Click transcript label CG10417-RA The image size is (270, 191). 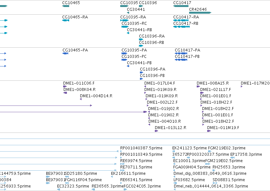[186, 17]
